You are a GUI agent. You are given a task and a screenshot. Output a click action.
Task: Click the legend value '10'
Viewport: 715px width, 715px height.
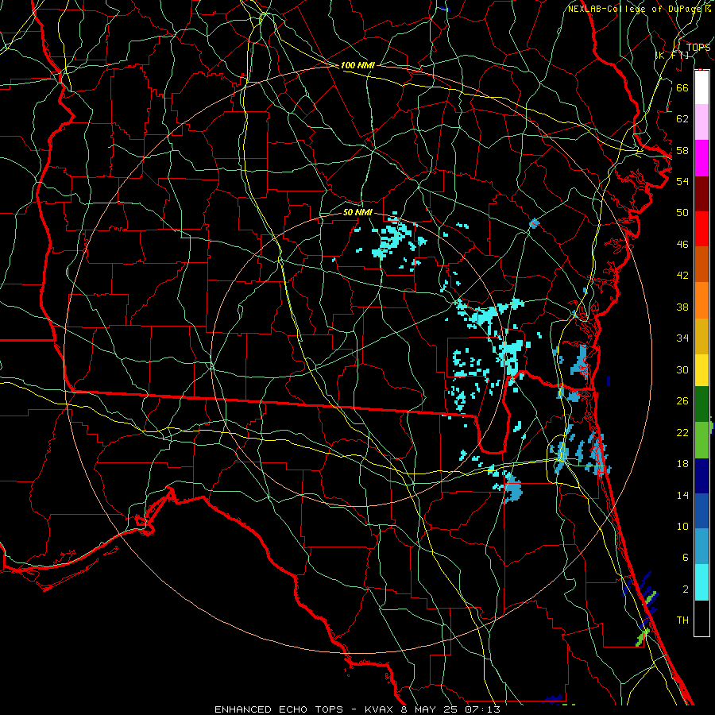click(682, 526)
